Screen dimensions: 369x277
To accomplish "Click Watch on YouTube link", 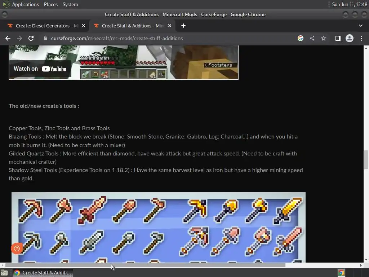I will click(40, 69).
